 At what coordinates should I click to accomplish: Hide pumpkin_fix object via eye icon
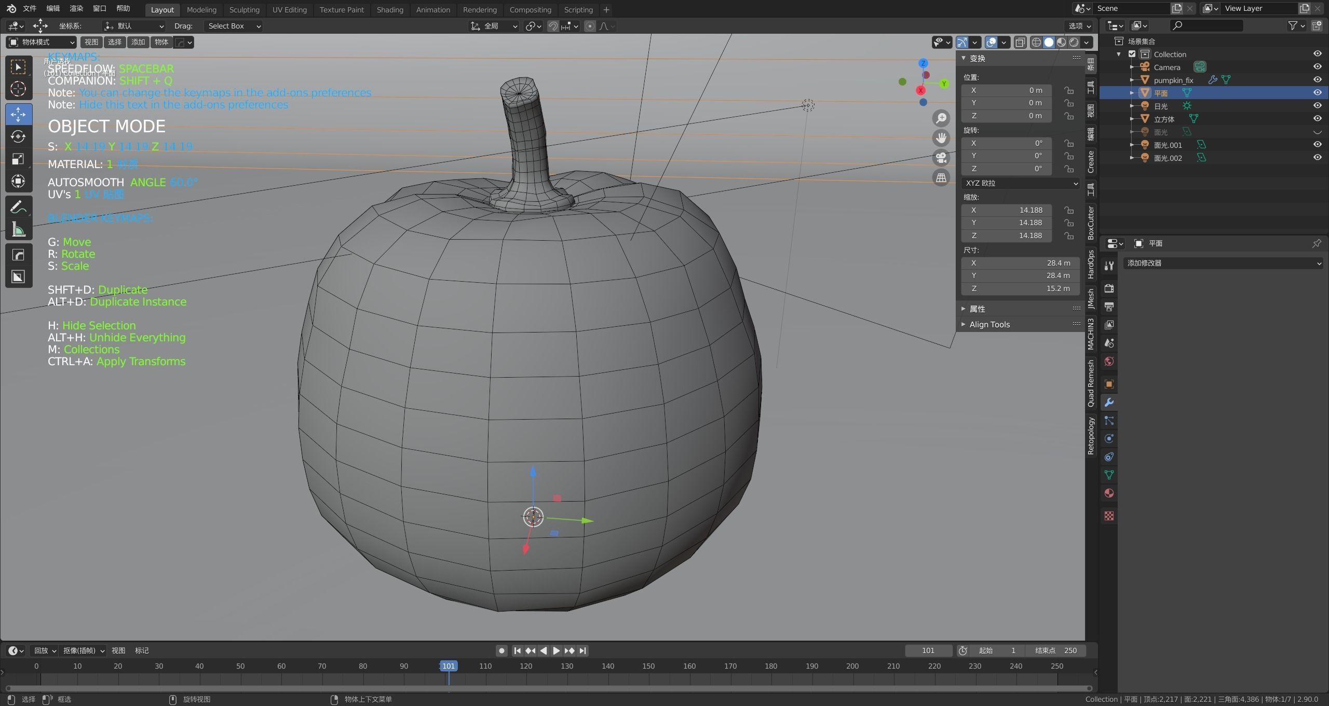point(1317,80)
